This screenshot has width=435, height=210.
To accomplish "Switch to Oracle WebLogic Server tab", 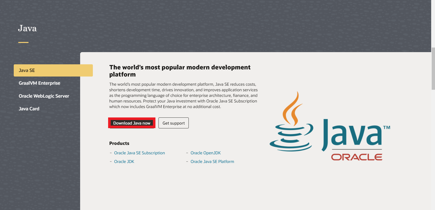I will (44, 96).
